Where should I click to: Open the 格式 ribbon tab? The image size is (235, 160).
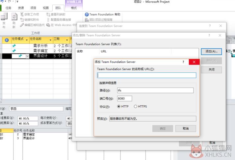click(74, 8)
